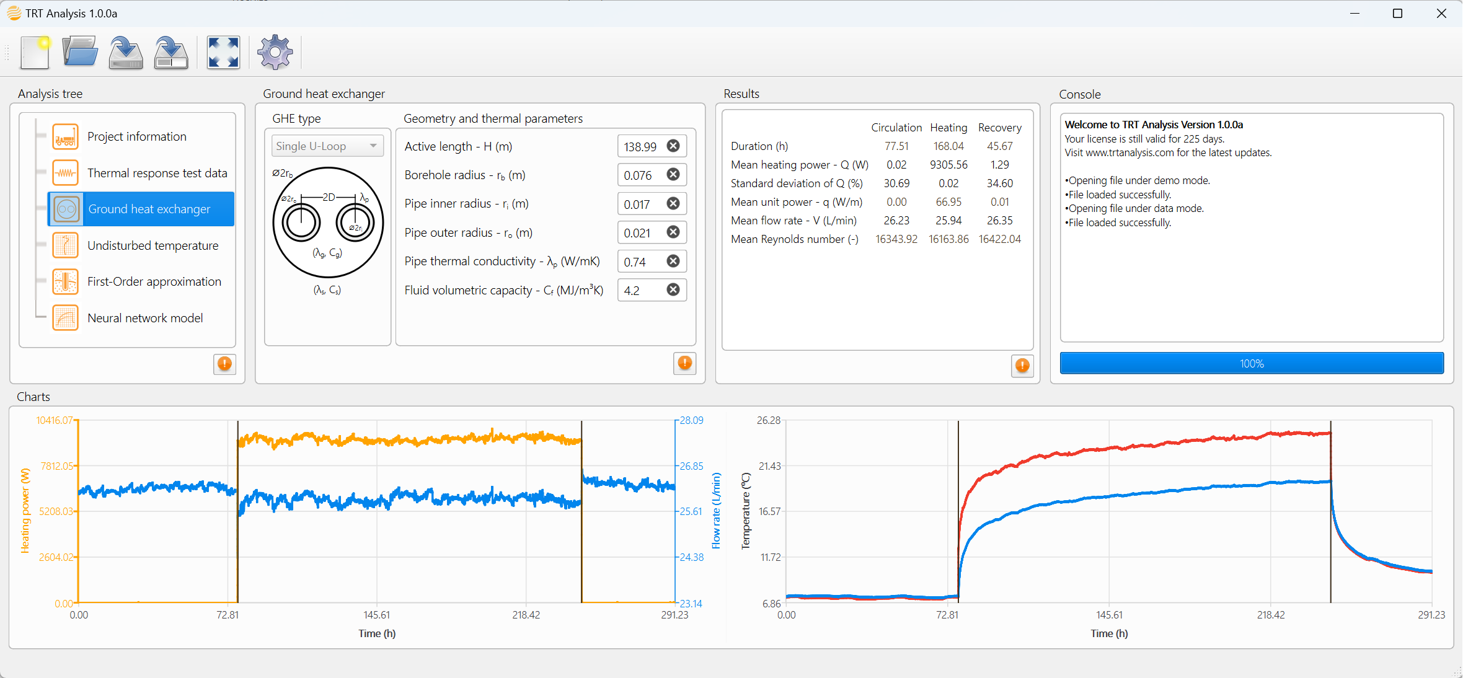Viewport: 1463px width, 678px height.
Task: Click the borehole cross-section diagram
Action: pyautogui.click(x=328, y=222)
